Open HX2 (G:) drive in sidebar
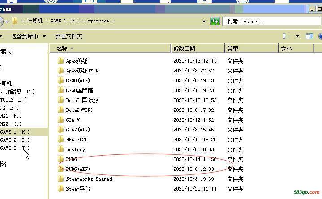322x199 pixels. (11, 124)
